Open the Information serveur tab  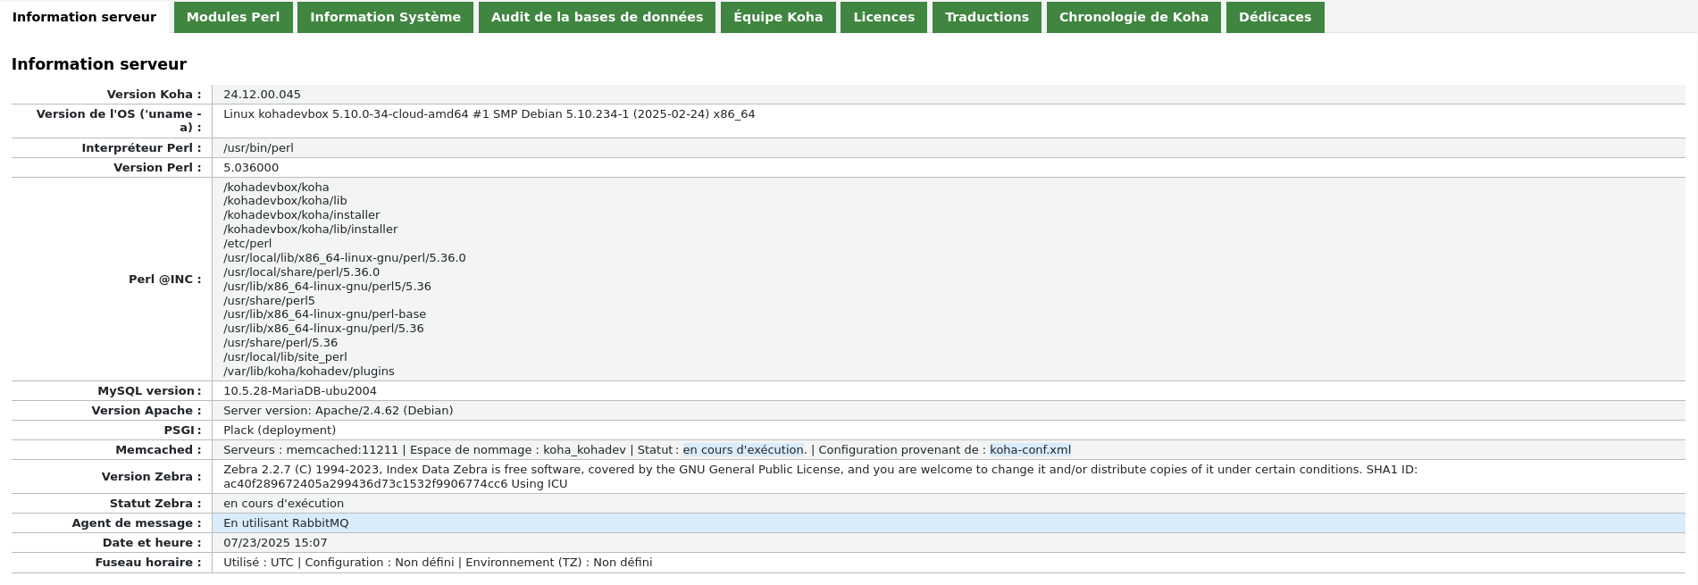click(84, 17)
